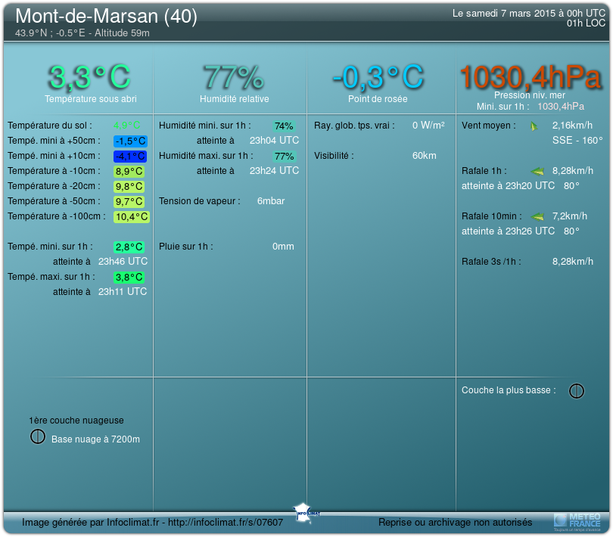Viewport: 613px width, 537px height.
Task: Click the '23h24 UTC' humidity maximum time
Action: point(274,171)
